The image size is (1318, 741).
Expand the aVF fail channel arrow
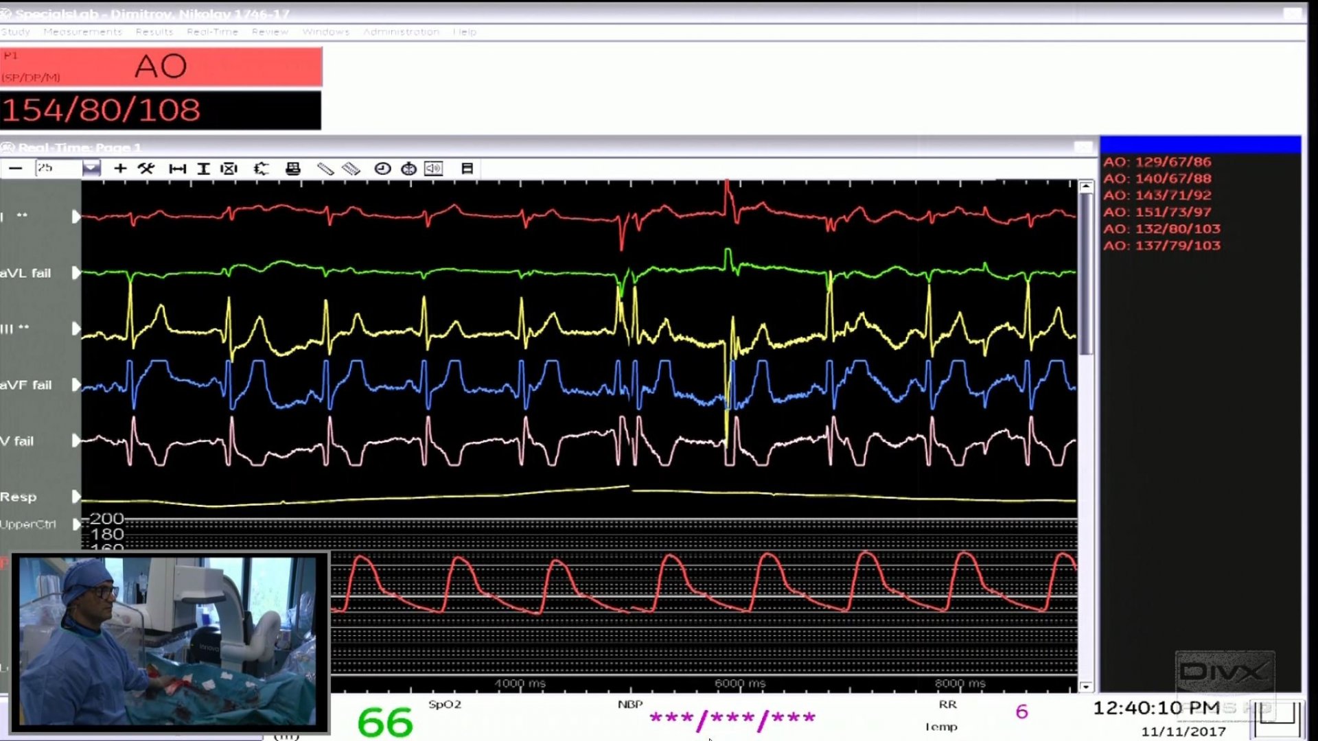pyautogui.click(x=76, y=385)
